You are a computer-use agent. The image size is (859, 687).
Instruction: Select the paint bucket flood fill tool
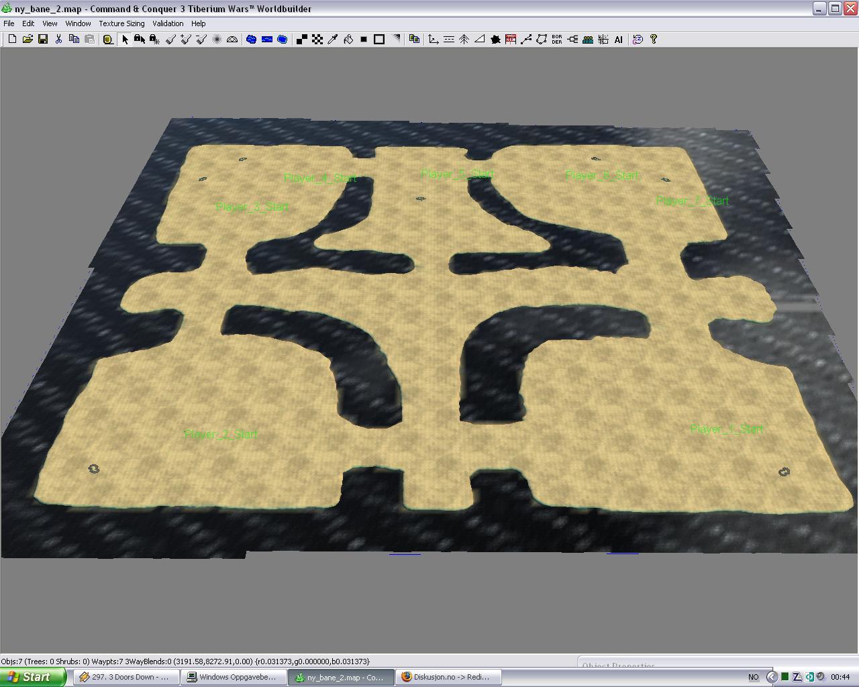348,40
